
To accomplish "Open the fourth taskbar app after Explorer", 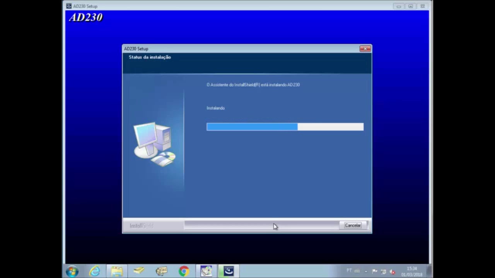I will [161, 271].
